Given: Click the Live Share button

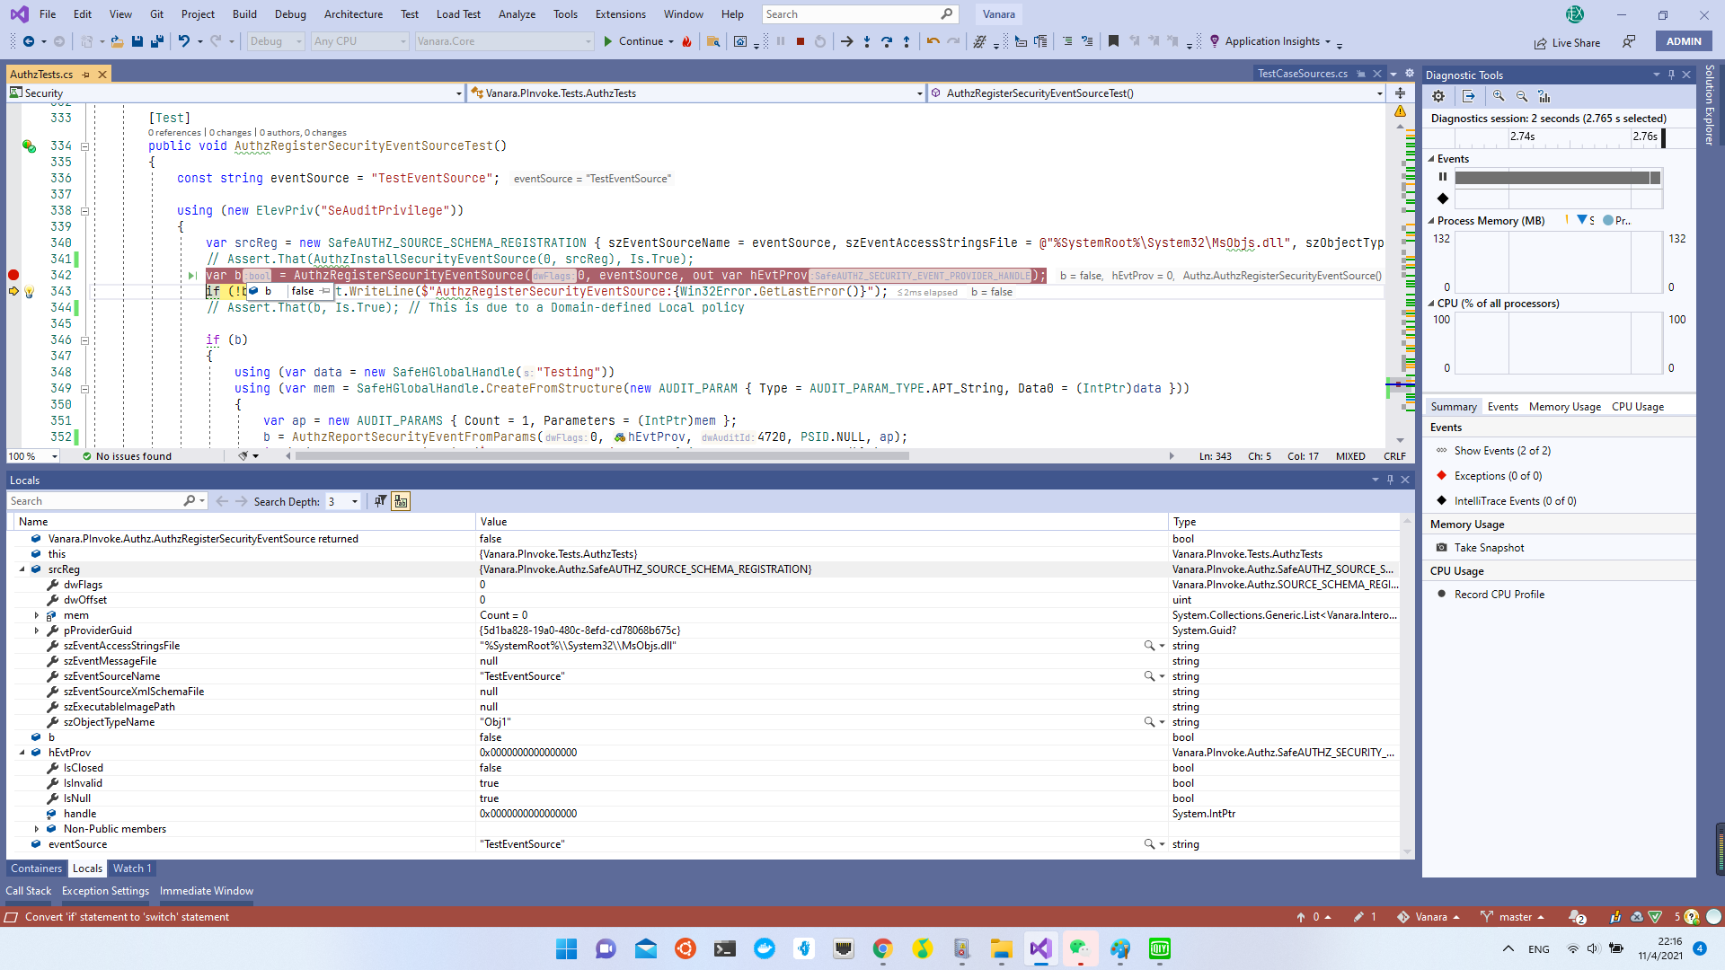Looking at the screenshot, I should pos(1567,42).
